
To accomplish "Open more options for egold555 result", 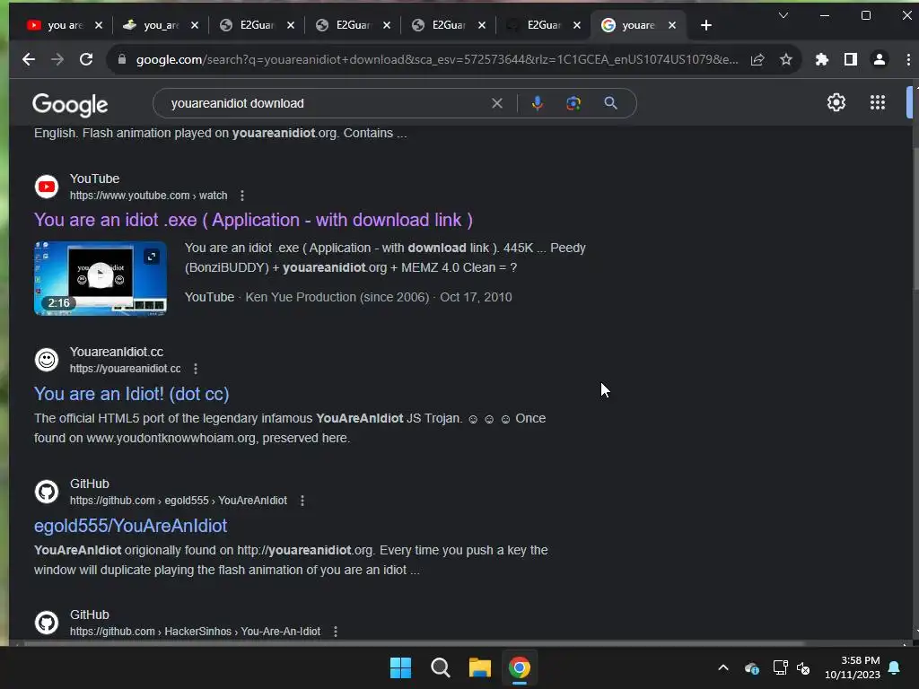I will (302, 501).
